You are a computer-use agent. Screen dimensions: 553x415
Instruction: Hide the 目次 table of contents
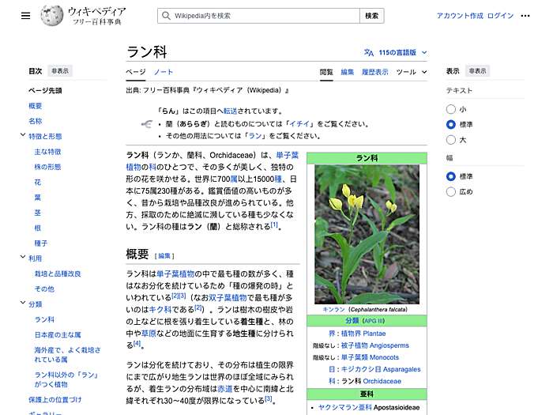pyautogui.click(x=60, y=71)
